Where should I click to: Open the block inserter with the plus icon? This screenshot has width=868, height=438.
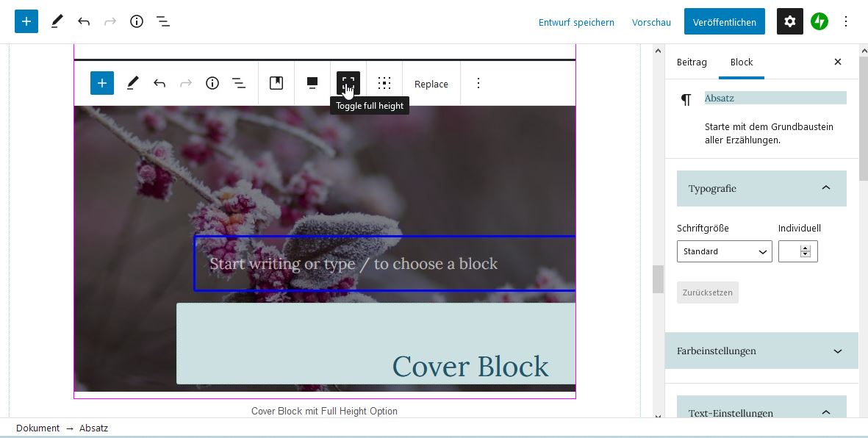(26, 21)
